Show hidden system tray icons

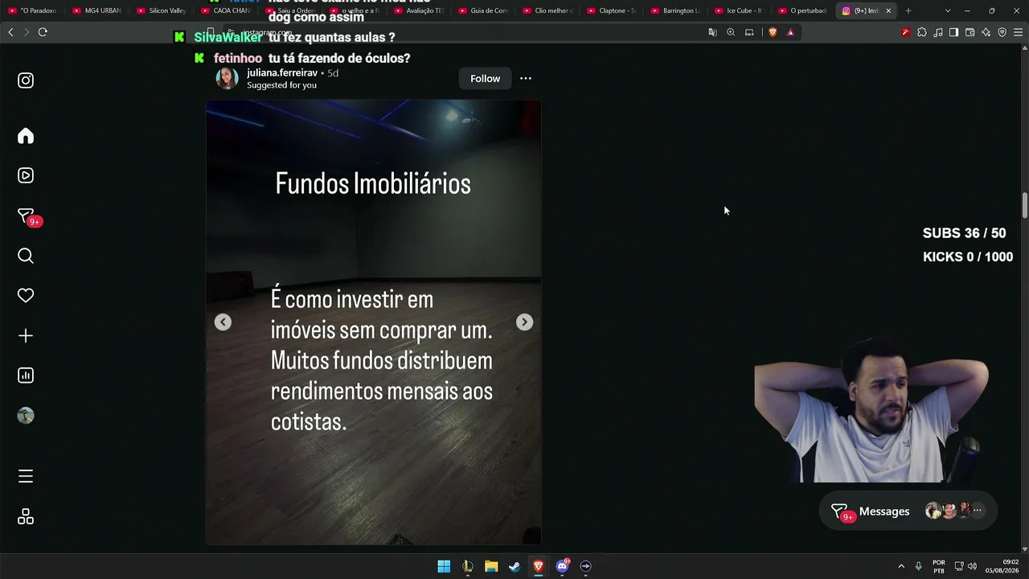point(901,566)
